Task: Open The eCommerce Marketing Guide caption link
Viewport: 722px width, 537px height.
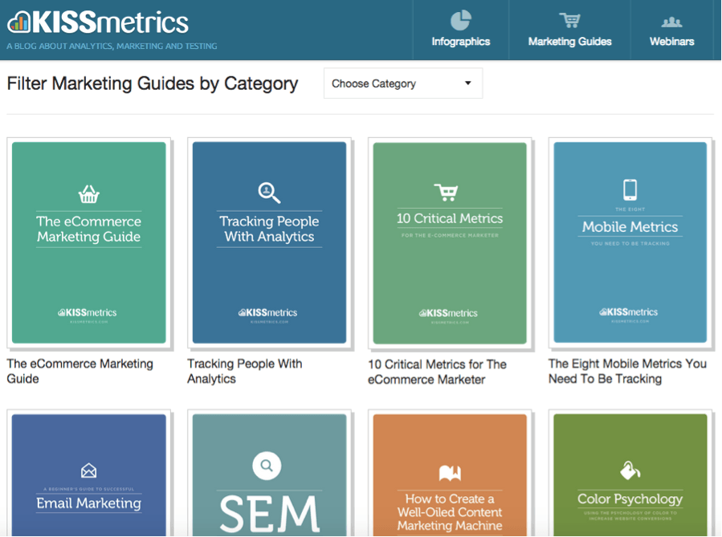Action: tap(80, 371)
